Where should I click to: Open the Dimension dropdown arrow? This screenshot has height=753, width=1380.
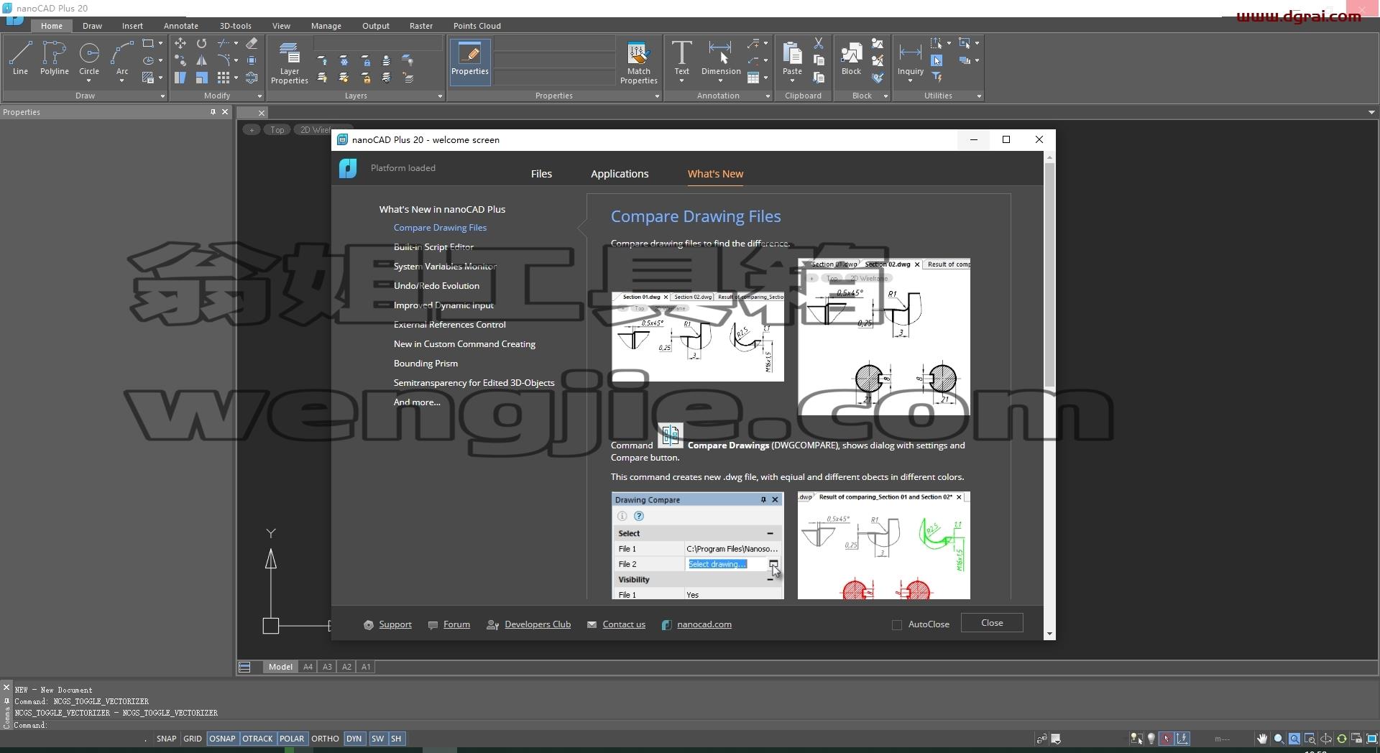coord(721,80)
